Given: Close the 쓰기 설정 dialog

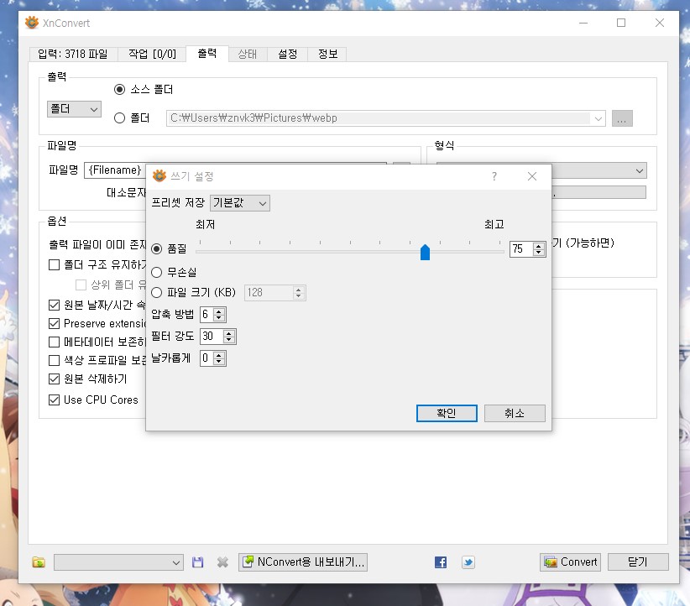Looking at the screenshot, I should point(532,176).
